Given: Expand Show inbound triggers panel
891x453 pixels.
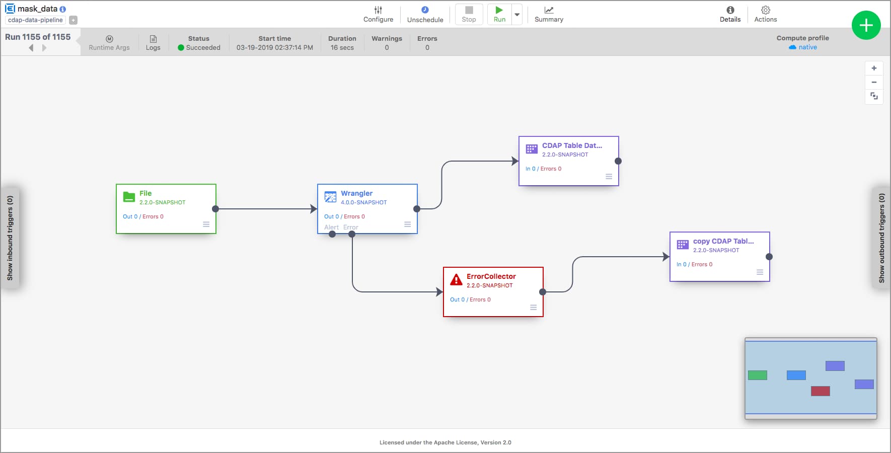Looking at the screenshot, I should pos(10,238).
